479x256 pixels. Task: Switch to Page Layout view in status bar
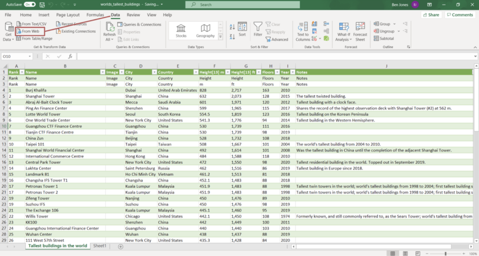click(x=405, y=254)
